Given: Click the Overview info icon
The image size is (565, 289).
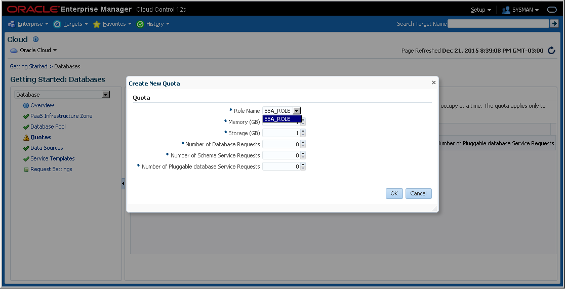Looking at the screenshot, I should point(26,106).
